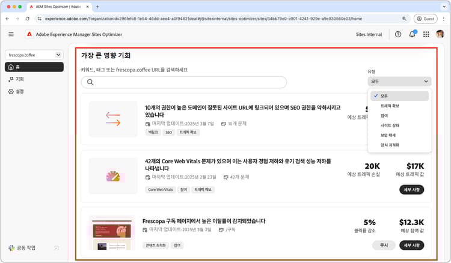Open the browser three-dot menu
The image size is (451, 263).
point(444,19)
